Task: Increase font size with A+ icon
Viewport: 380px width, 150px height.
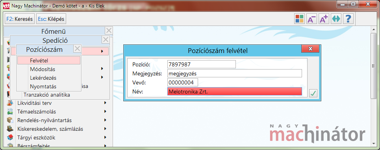Action: pyautogui.click(x=324, y=19)
